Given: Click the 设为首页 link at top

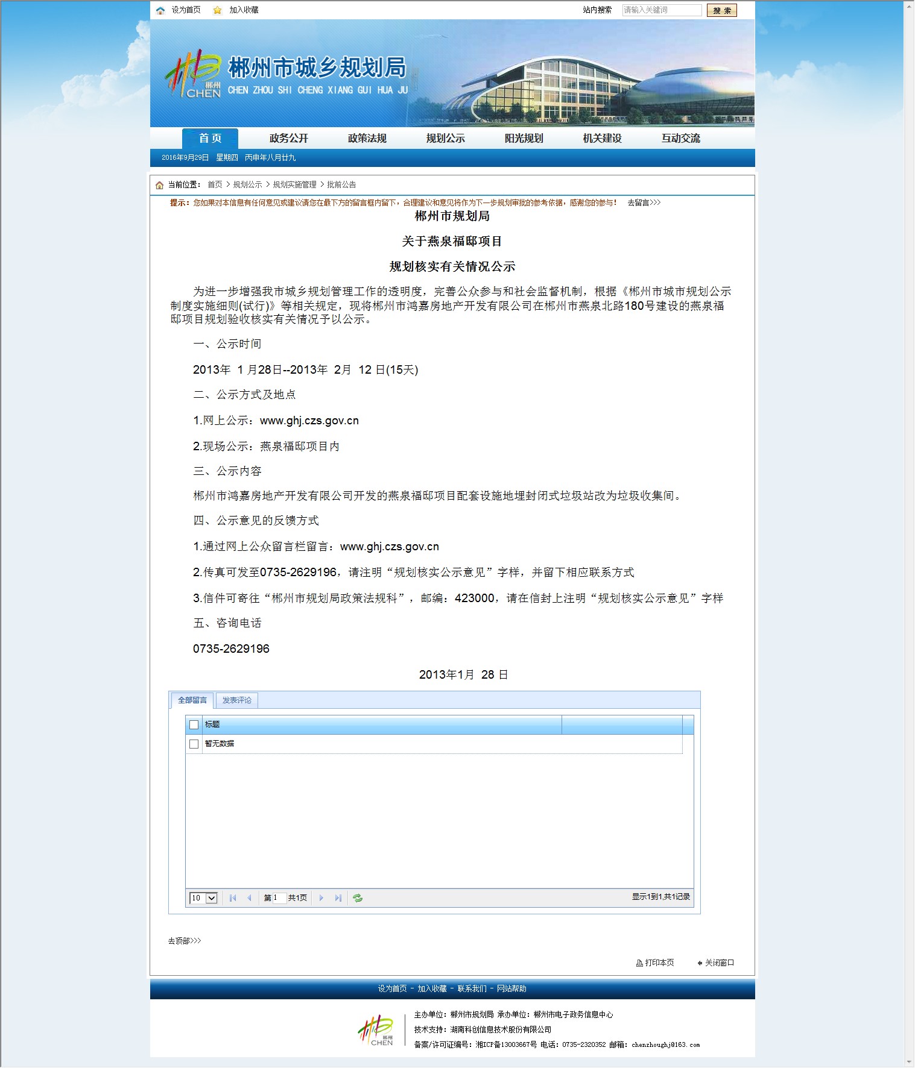Looking at the screenshot, I should (186, 10).
